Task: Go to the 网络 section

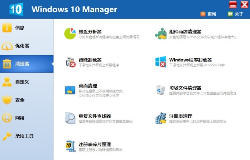Action: click(x=27, y=118)
